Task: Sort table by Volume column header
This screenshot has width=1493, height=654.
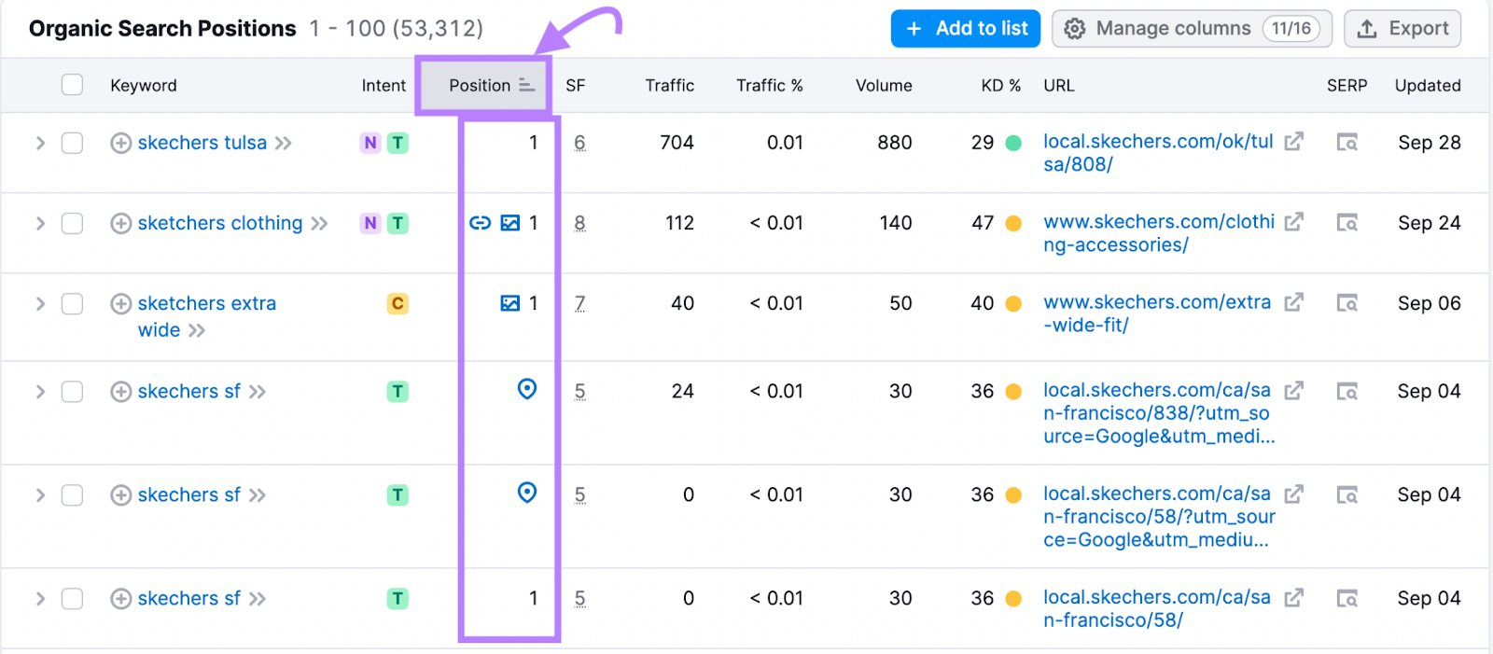Action: pyautogui.click(x=884, y=85)
